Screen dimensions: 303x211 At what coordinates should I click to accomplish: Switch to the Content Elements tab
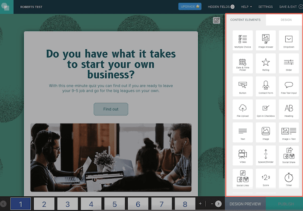pos(245,20)
